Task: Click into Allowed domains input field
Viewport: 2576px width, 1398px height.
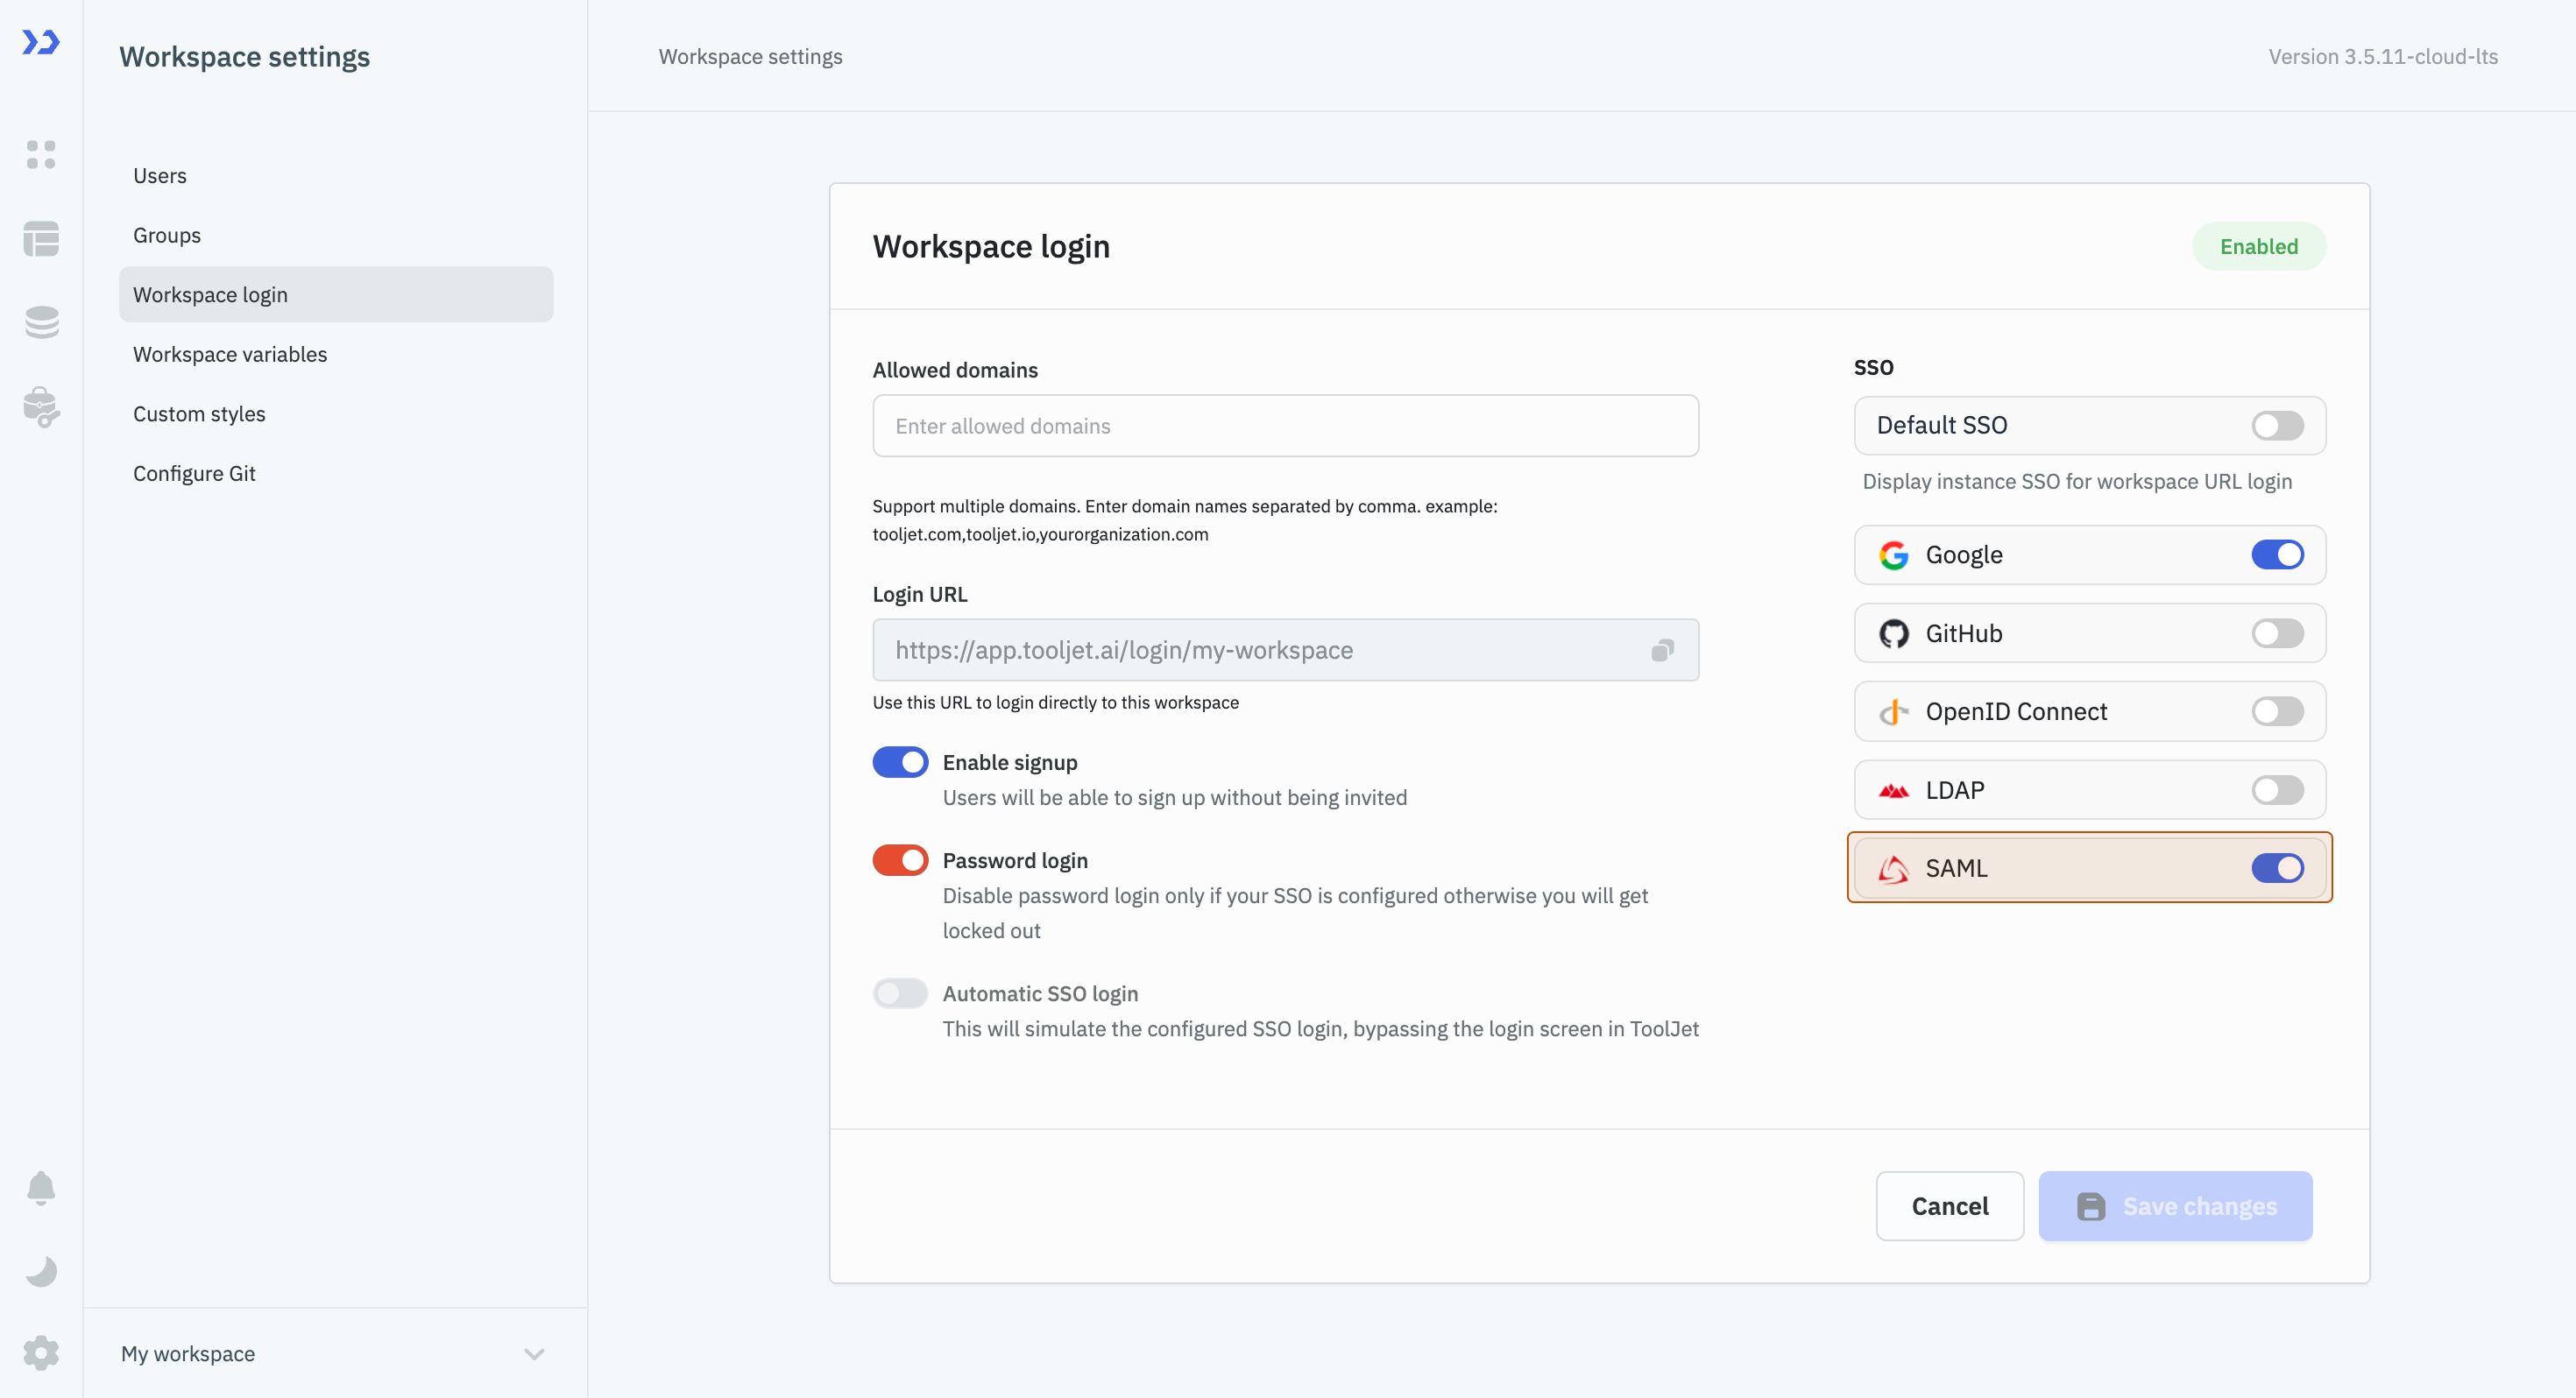Action: pyautogui.click(x=1285, y=426)
